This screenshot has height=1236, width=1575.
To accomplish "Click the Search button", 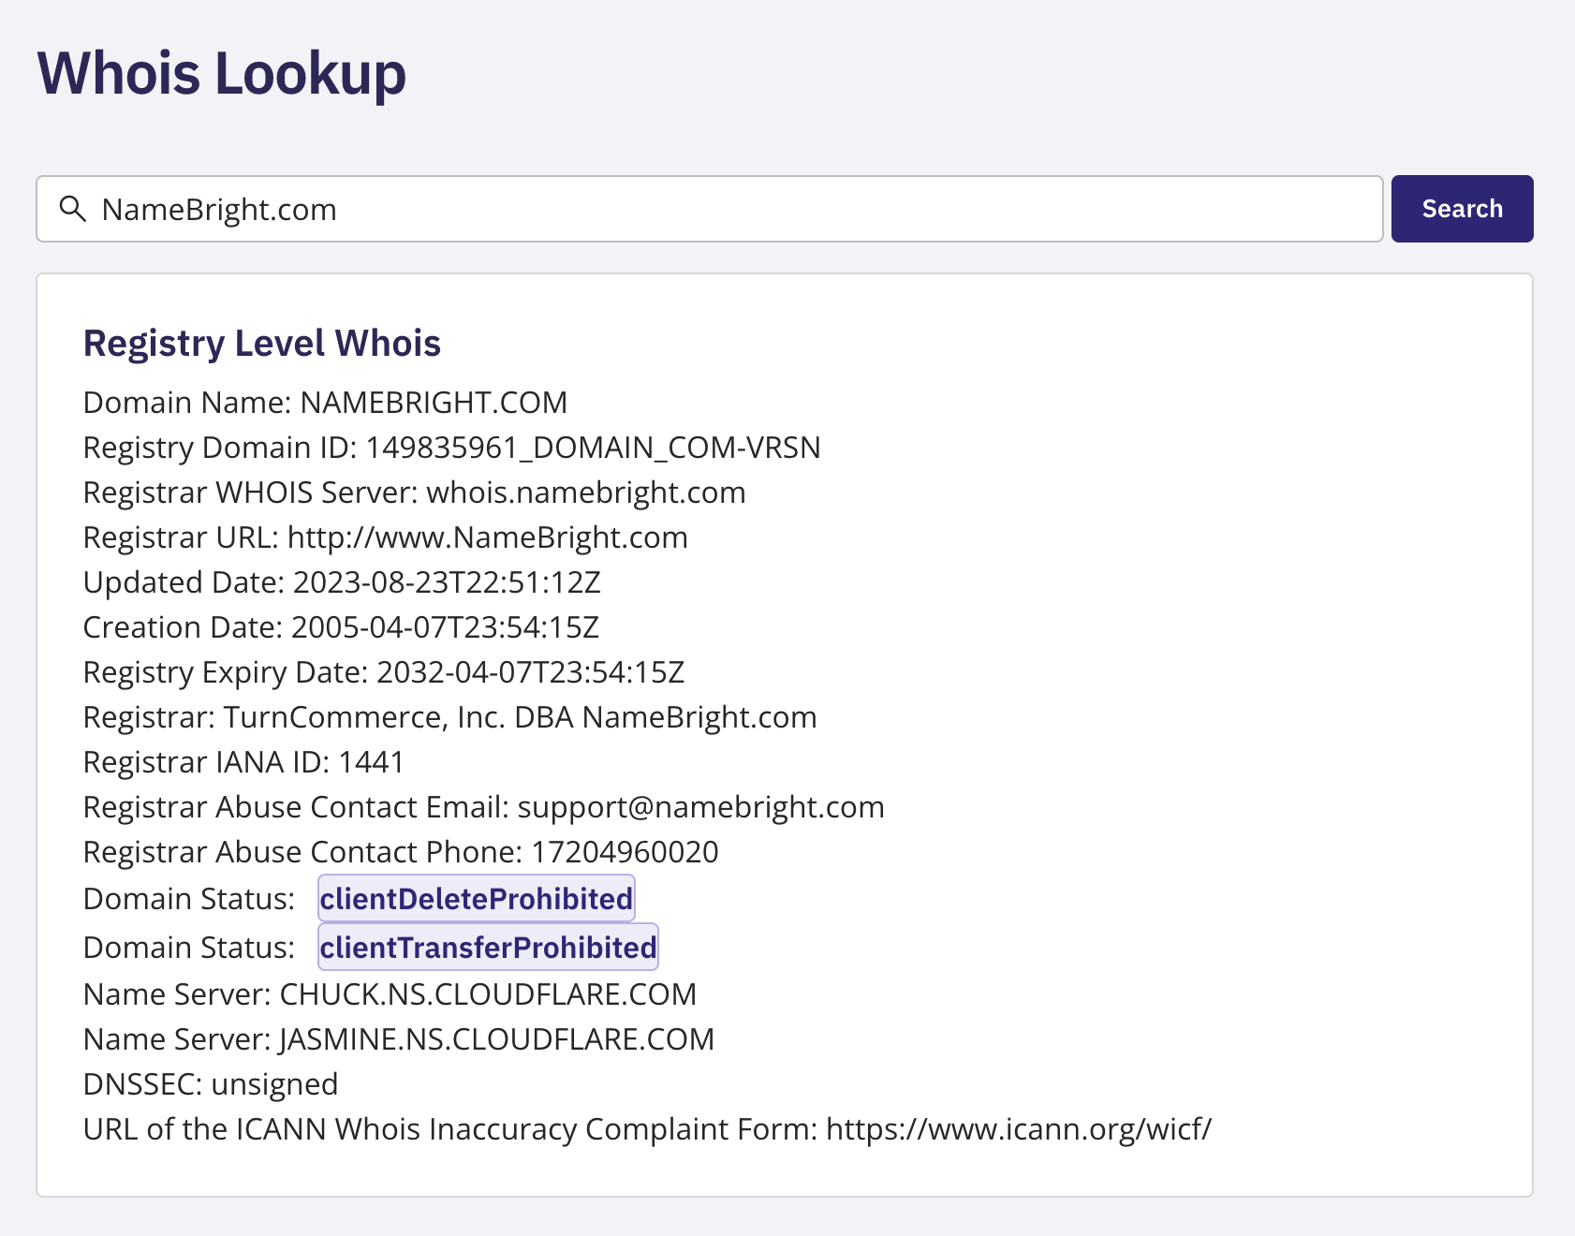I will coord(1462,209).
